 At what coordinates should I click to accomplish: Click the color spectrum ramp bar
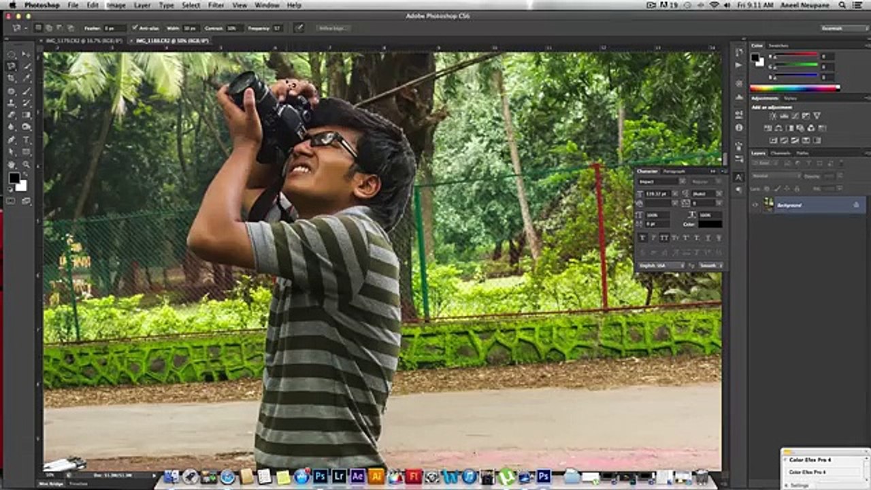tap(795, 88)
